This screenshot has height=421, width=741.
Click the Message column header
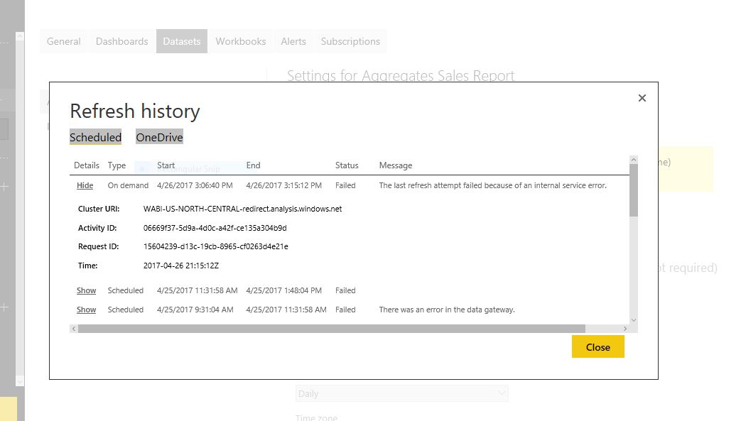coord(396,165)
